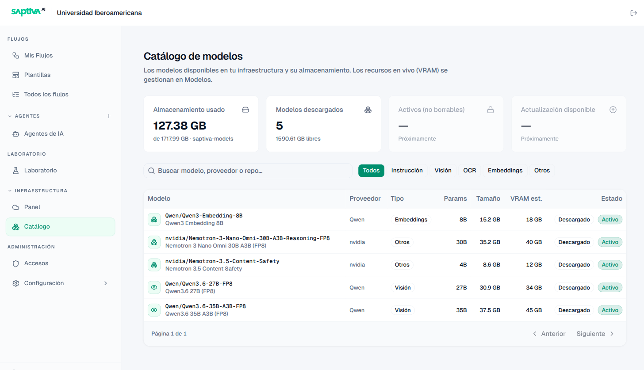Click the 37.5 GB size cell
Screen dimensions: 644x370
pyautogui.click(x=490, y=310)
